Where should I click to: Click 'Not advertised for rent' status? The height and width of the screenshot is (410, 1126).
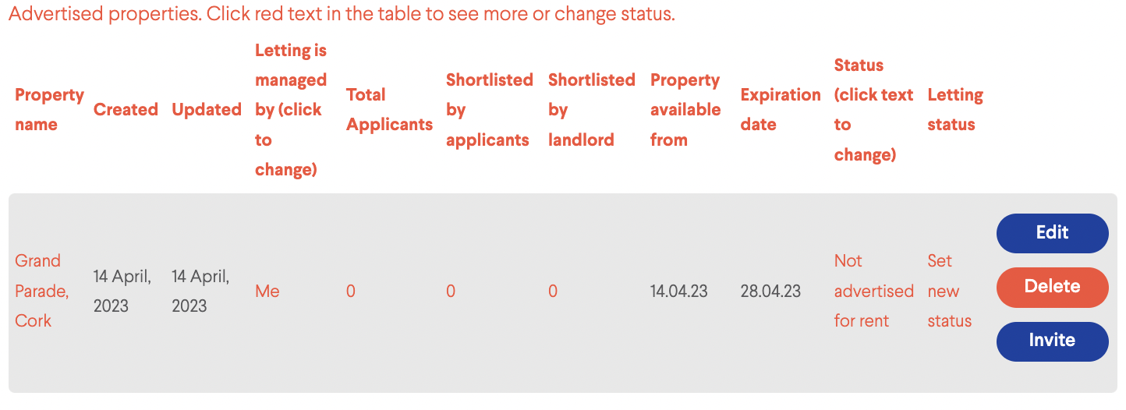[x=873, y=291]
